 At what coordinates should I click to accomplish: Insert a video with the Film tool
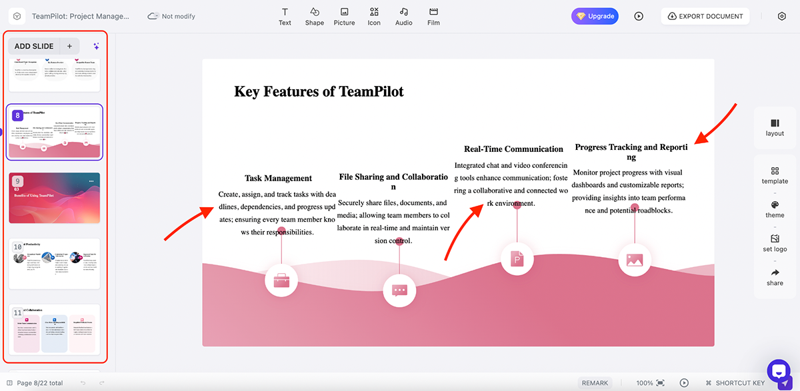click(x=433, y=16)
